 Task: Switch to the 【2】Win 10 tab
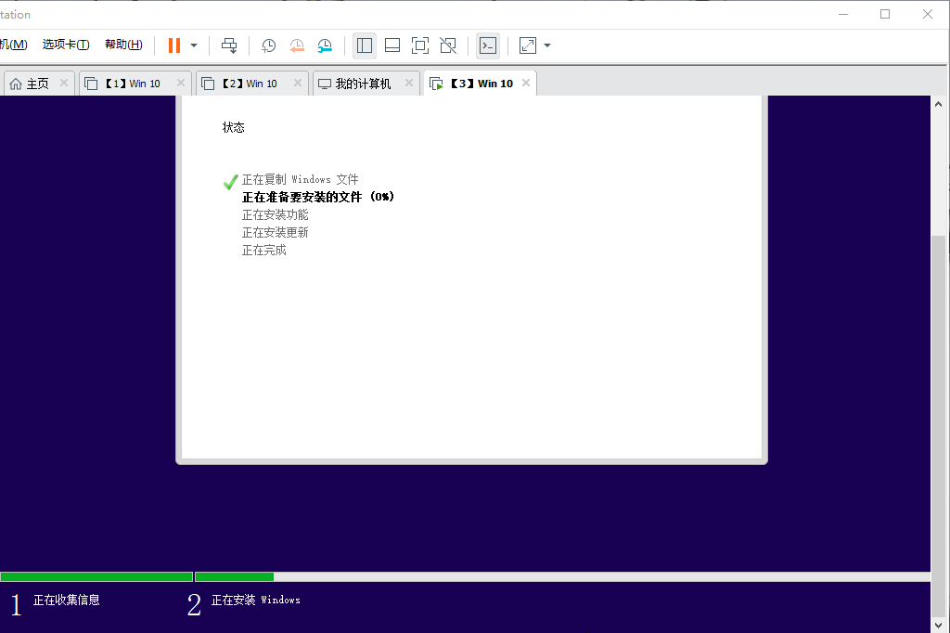coord(252,84)
